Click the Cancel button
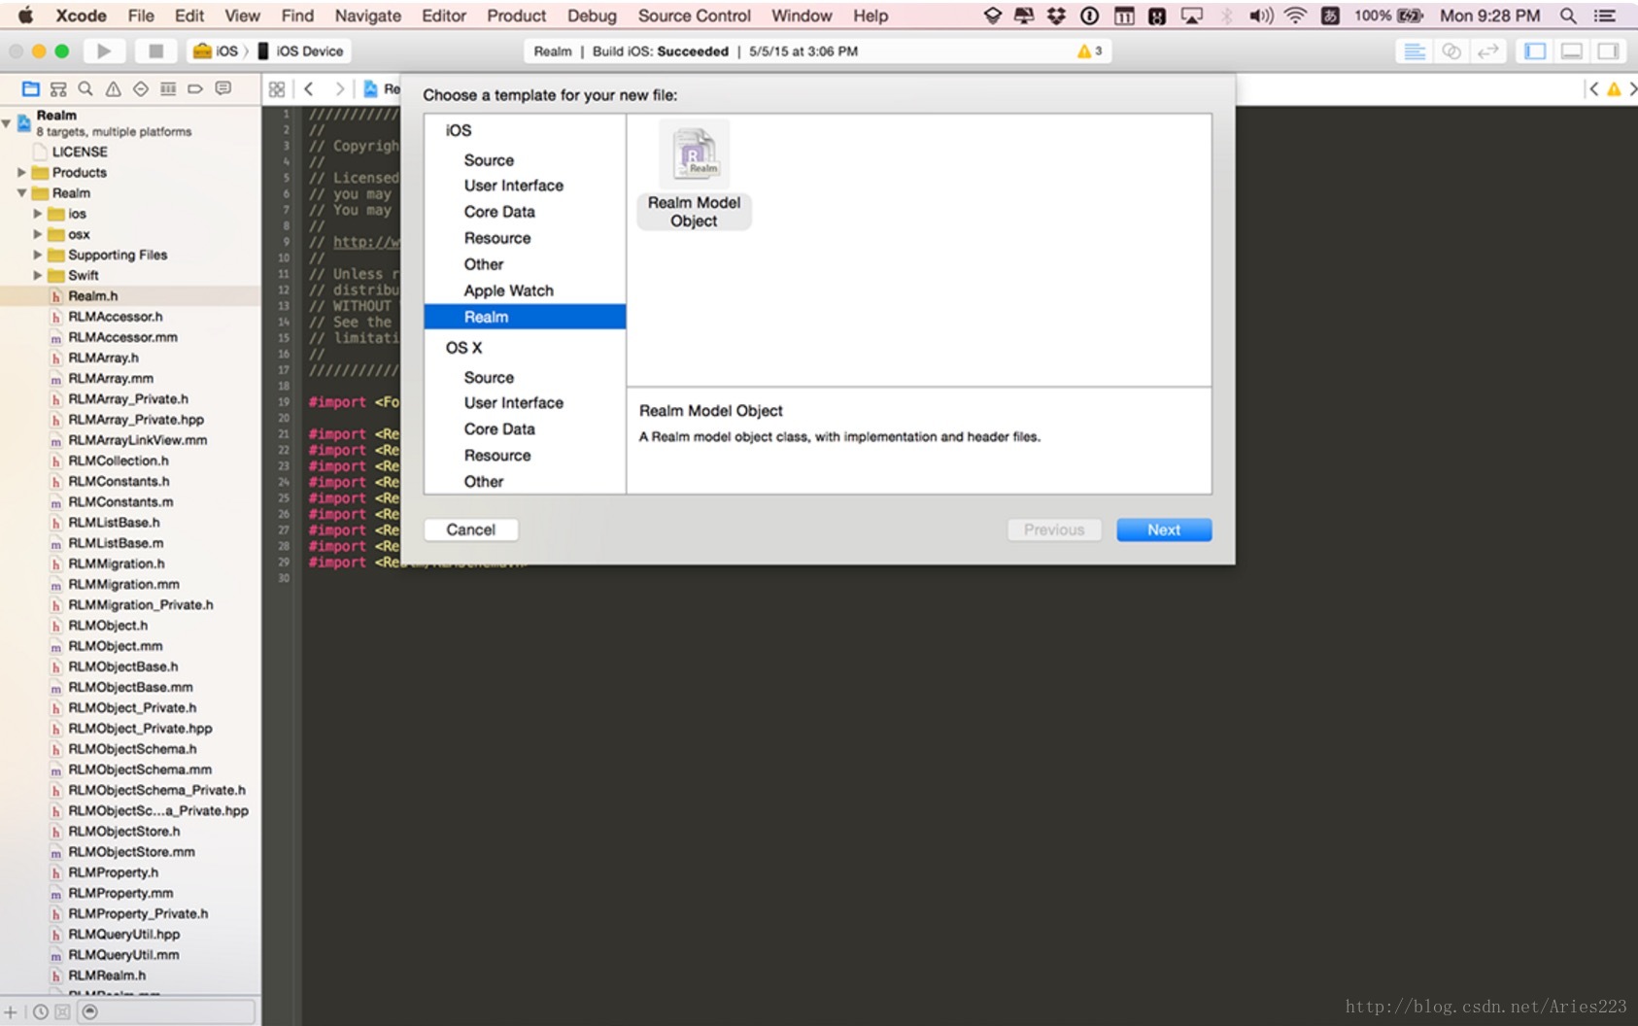The width and height of the screenshot is (1638, 1026). [471, 530]
